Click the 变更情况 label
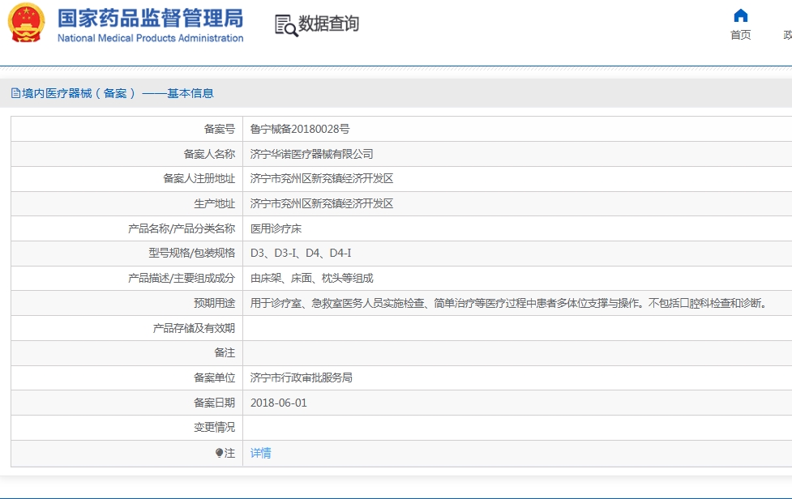Viewport: 792px width, 499px height. coord(215,428)
